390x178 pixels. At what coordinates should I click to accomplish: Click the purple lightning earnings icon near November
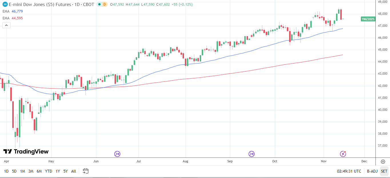pos(343,154)
